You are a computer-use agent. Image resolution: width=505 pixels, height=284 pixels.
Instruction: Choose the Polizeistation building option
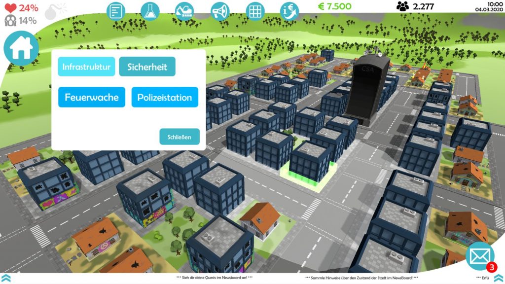[x=165, y=97]
